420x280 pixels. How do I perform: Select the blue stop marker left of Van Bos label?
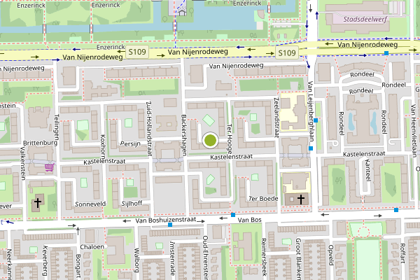233,215
